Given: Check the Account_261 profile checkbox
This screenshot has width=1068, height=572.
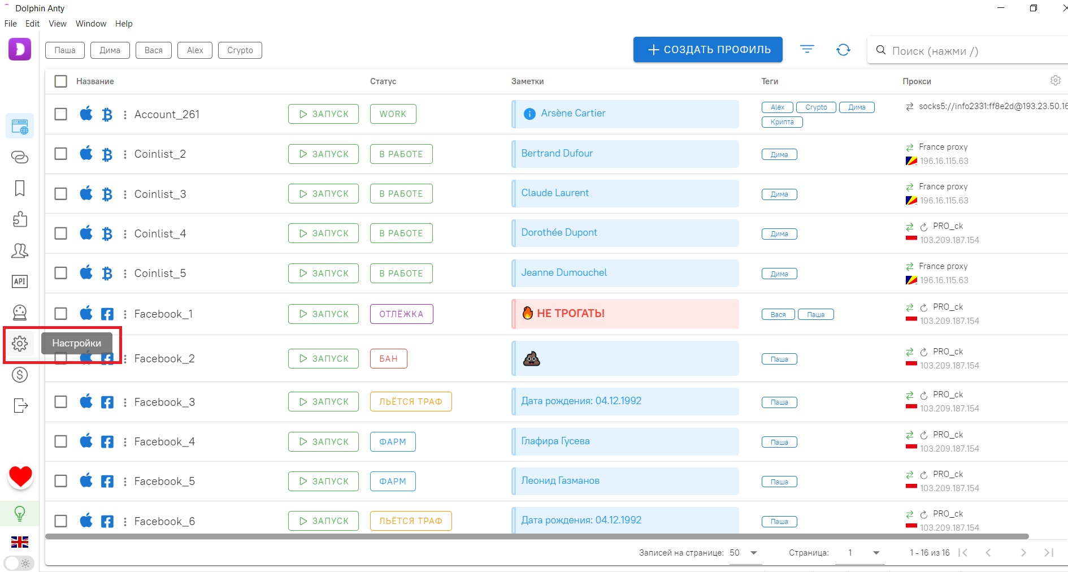Looking at the screenshot, I should point(60,114).
